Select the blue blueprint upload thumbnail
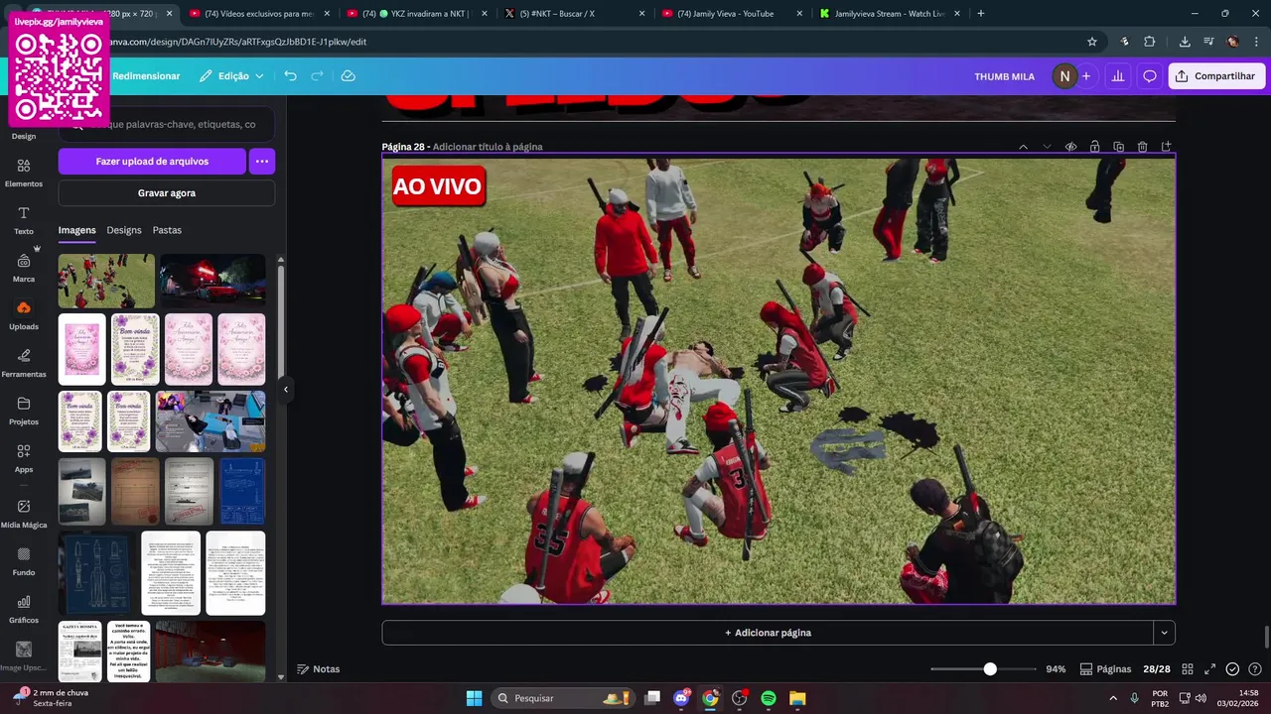Screen dimensions: 1271x714 click(242, 491)
